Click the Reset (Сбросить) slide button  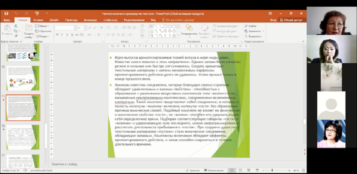pos(43,31)
